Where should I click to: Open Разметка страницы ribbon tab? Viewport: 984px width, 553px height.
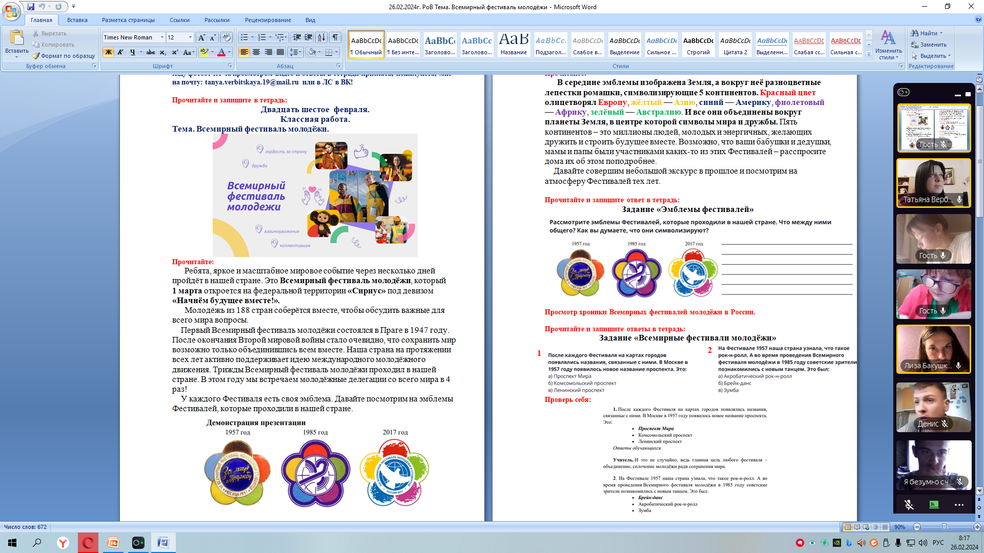[x=128, y=20]
